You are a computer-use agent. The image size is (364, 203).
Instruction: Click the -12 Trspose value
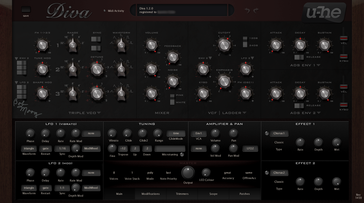tap(123, 148)
